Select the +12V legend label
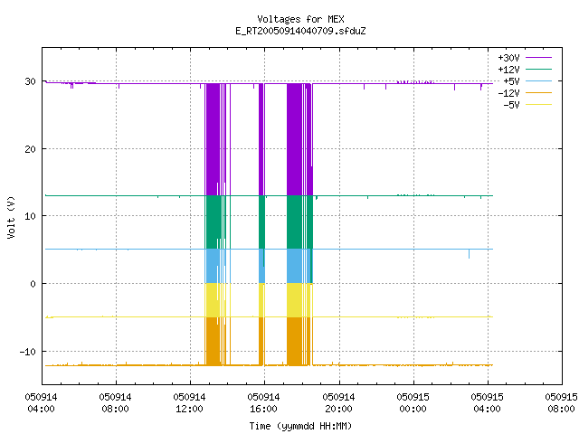Image resolution: width=579 pixels, height=434 pixels. pyautogui.click(x=508, y=70)
